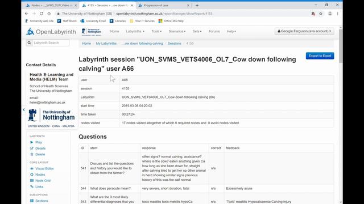Viewport: 364px width, 204px height.
Task: Click the 'What does peracute mean?' stem
Action: coord(110,189)
